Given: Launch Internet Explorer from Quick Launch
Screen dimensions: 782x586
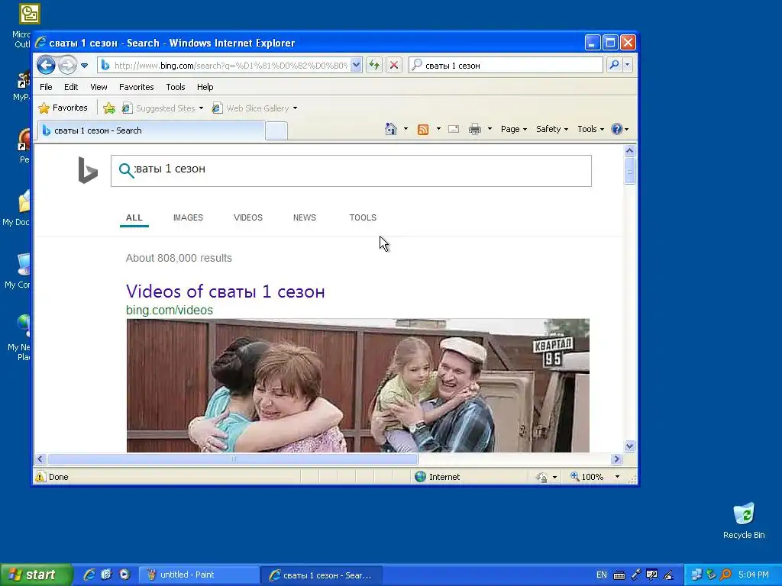Looking at the screenshot, I should [x=89, y=575].
